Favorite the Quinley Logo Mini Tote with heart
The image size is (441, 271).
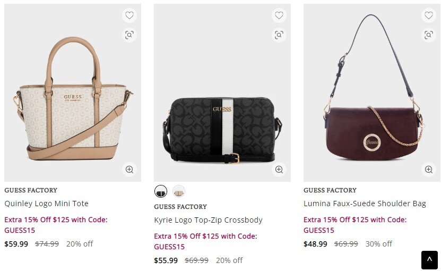point(129,15)
